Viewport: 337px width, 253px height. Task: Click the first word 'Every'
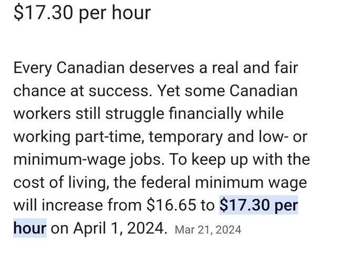(x=34, y=68)
